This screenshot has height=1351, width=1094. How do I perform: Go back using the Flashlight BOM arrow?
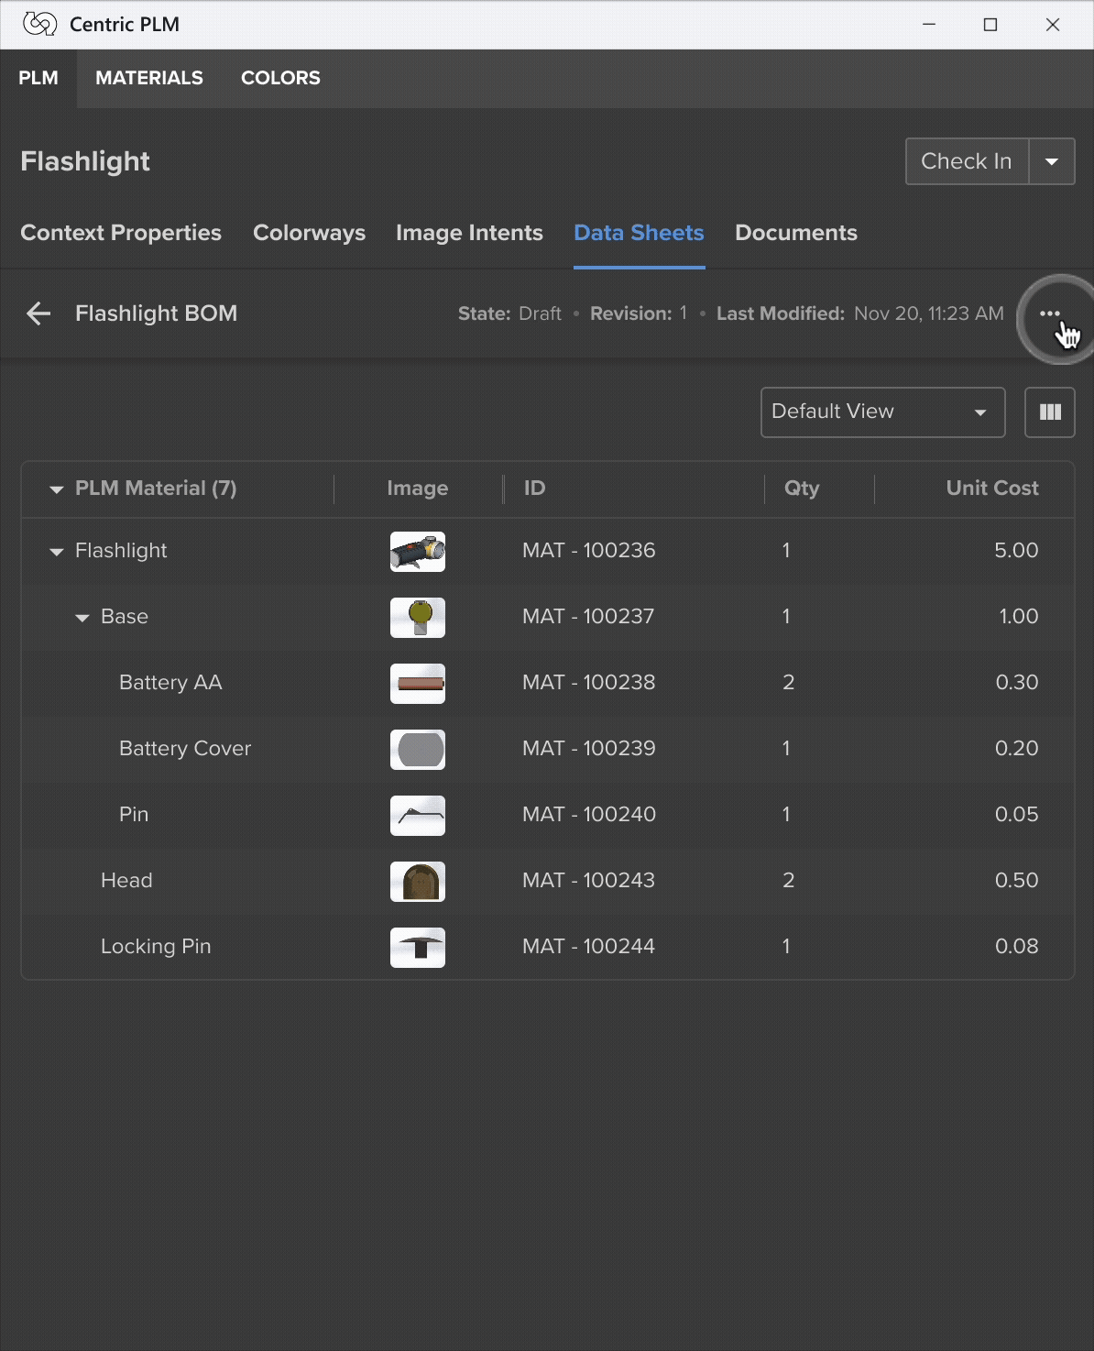38,313
